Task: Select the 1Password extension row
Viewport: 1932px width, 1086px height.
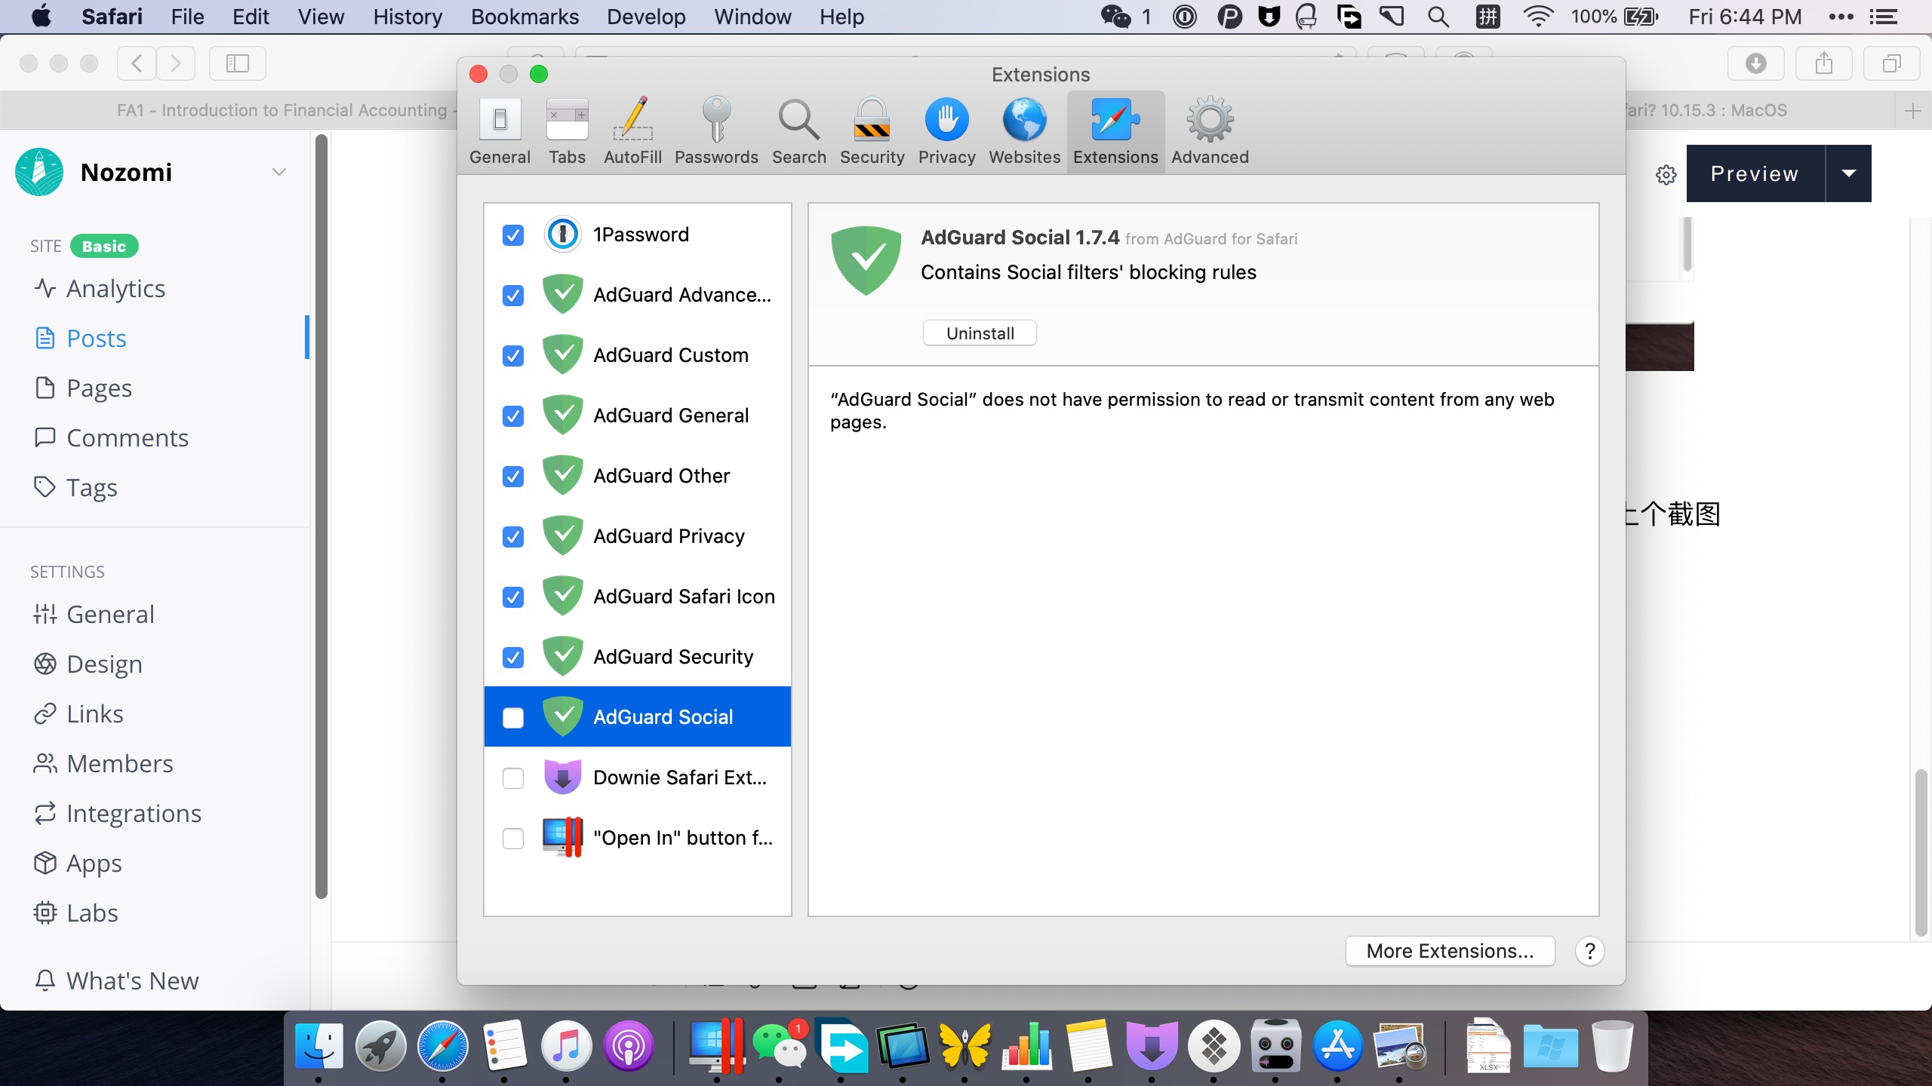Action: pos(638,235)
